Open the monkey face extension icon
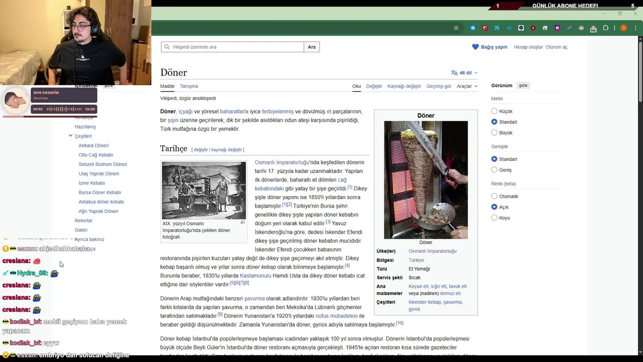Image resolution: width=643 pixels, height=362 pixels. click(x=581, y=28)
